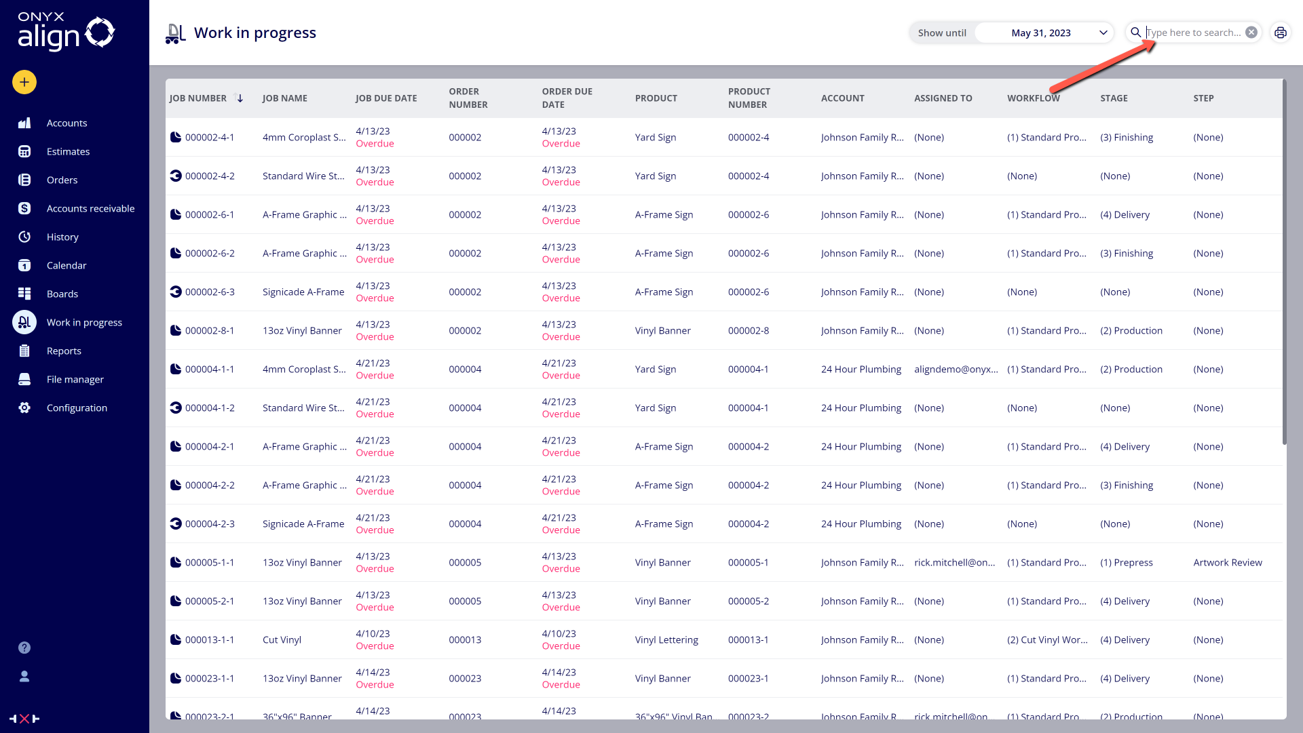Click the search magnifier icon

coord(1135,33)
